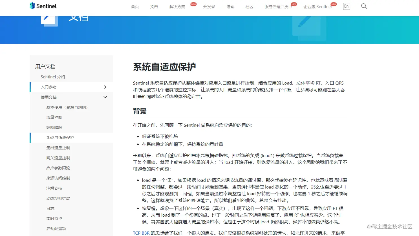
Task: Open 企业版 Sentinel nav link
Action: point(317,7)
